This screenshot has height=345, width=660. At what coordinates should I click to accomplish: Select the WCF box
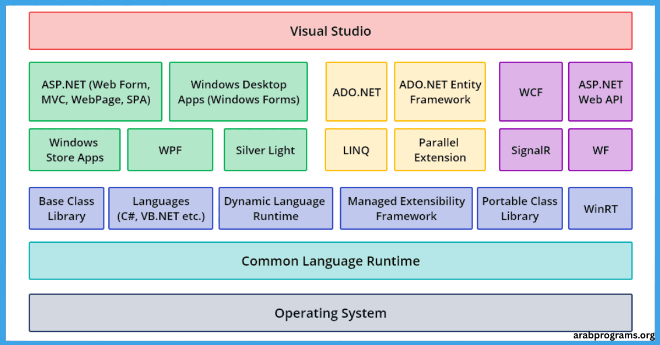point(531,92)
